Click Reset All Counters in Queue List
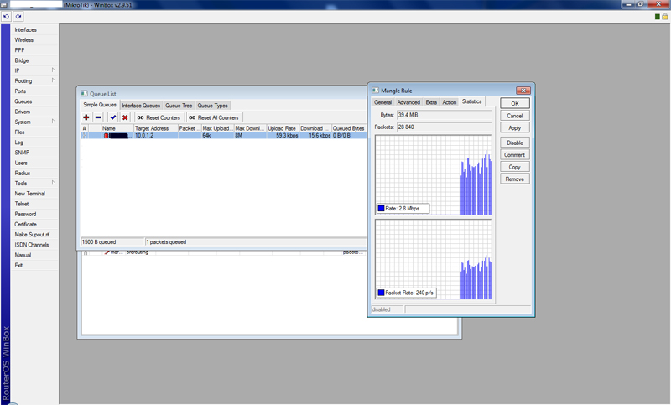This screenshot has width=671, height=405. point(213,117)
